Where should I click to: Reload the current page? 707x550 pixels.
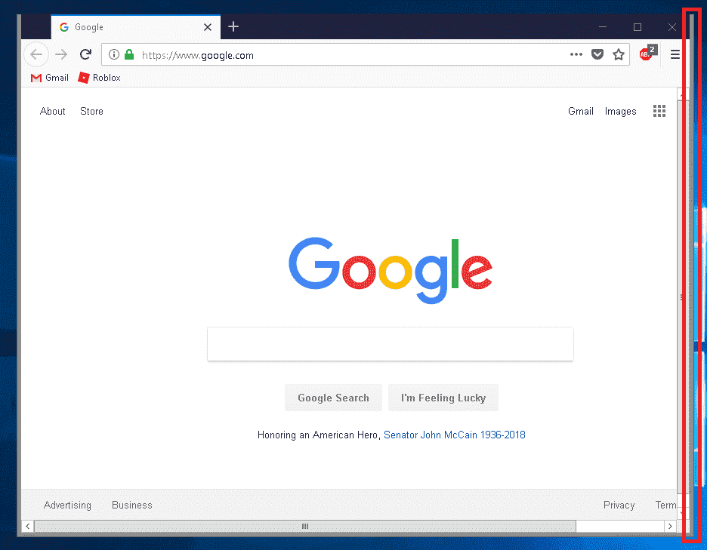click(x=85, y=55)
